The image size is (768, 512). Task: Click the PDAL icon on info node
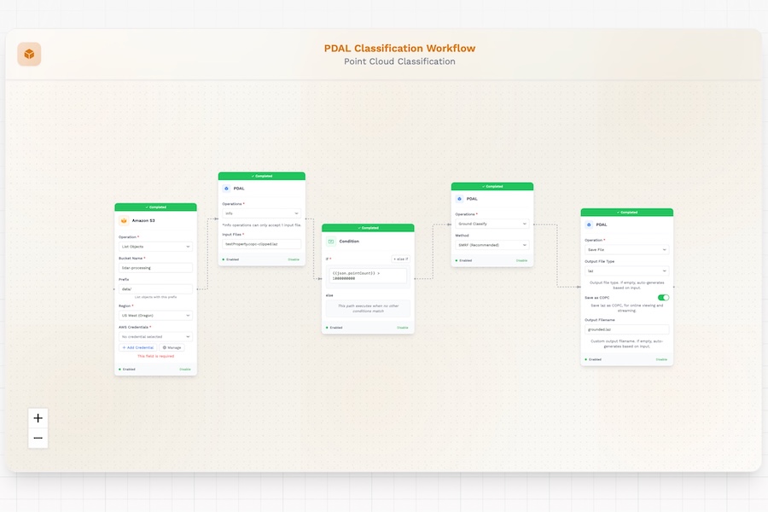click(x=226, y=188)
